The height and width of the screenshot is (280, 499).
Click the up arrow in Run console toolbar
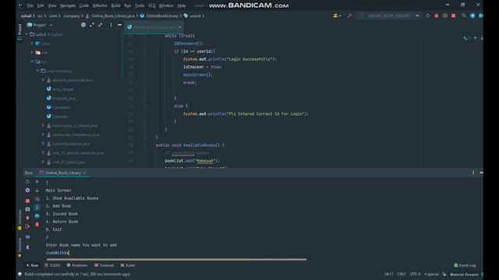coord(37,182)
